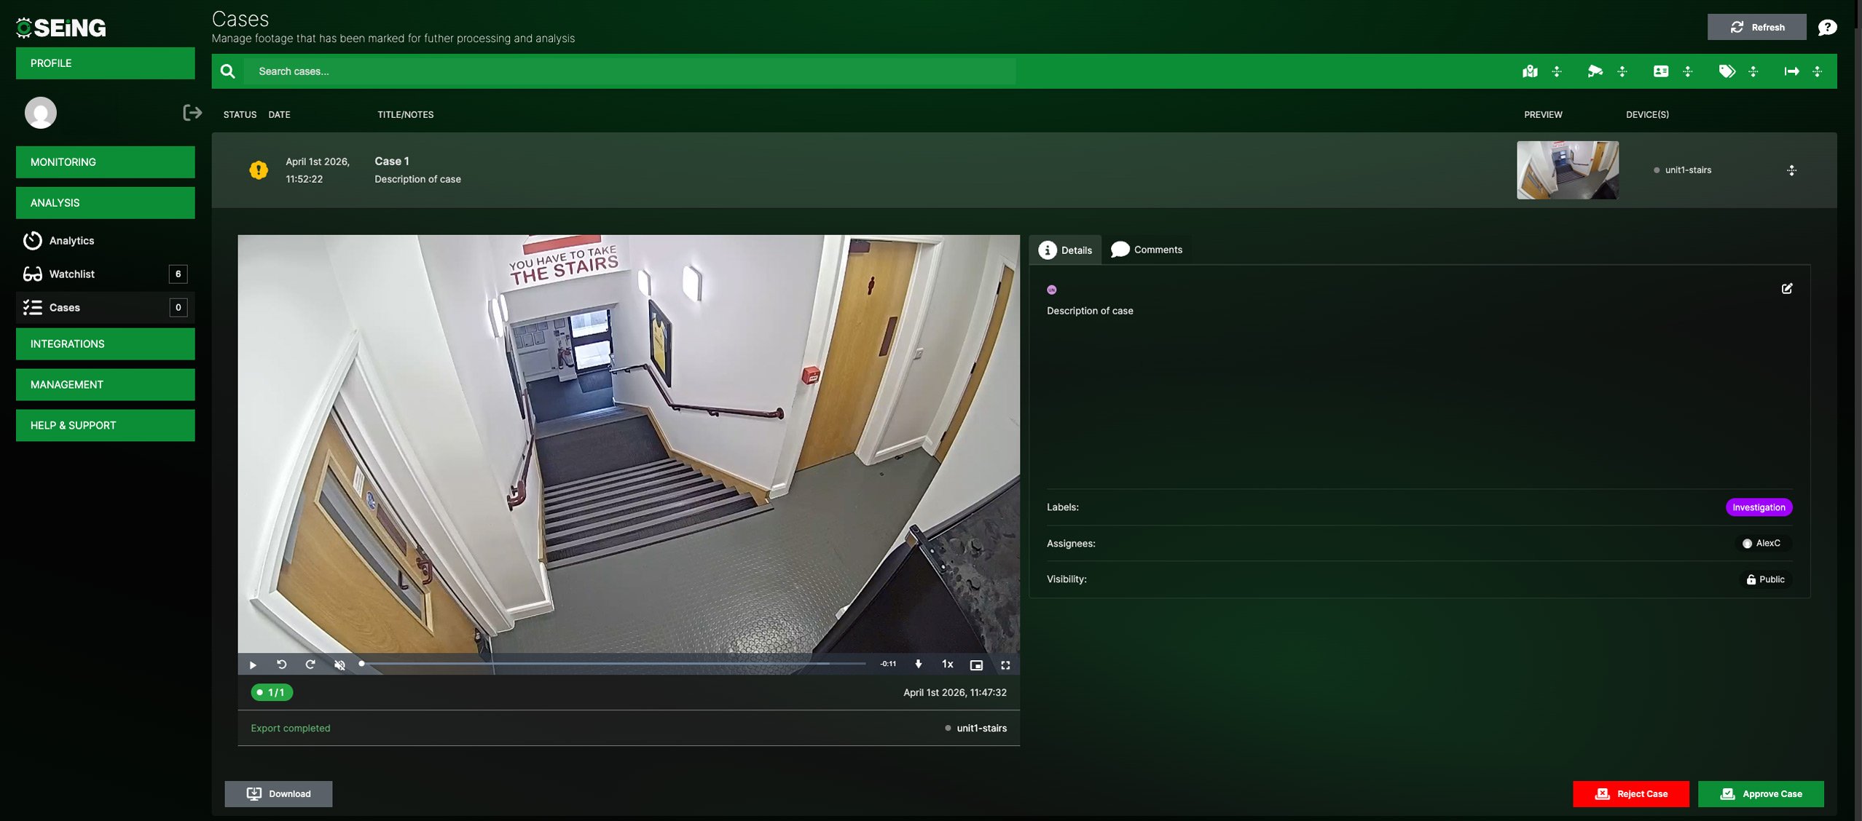Unmute the video player audio
The height and width of the screenshot is (821, 1862).
pyautogui.click(x=339, y=665)
